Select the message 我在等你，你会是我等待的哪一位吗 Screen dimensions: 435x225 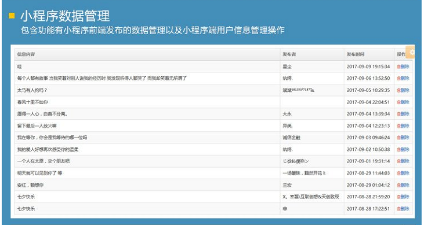pos(52,138)
